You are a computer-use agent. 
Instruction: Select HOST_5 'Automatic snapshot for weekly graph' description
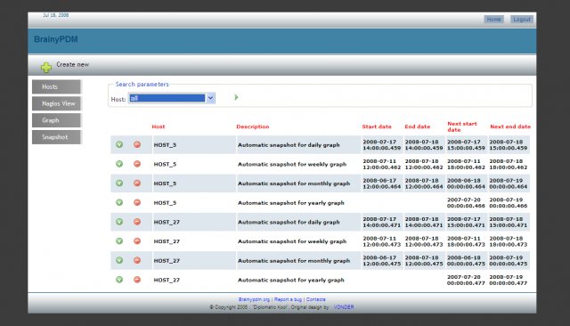coord(292,164)
